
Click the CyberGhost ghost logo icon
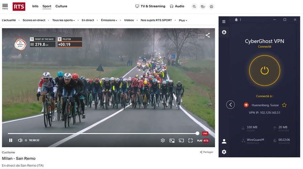point(224,32)
